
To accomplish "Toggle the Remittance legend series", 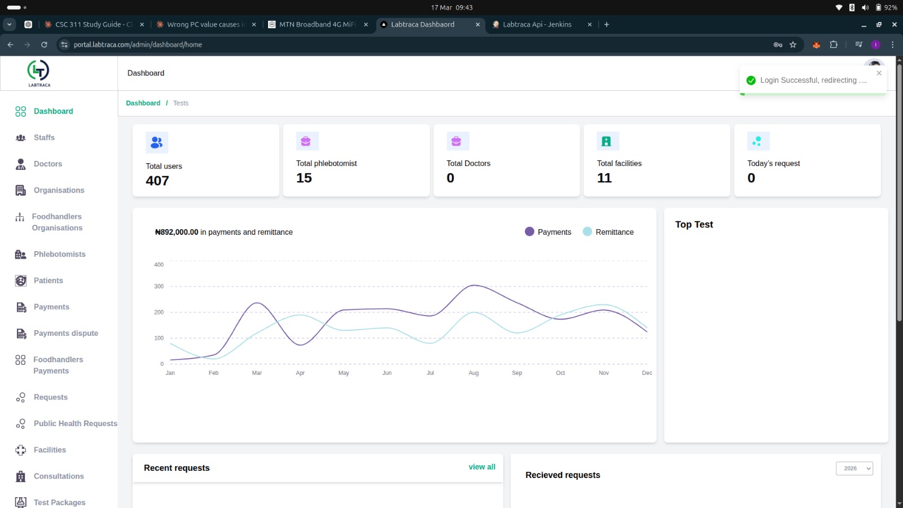I will pyautogui.click(x=608, y=232).
